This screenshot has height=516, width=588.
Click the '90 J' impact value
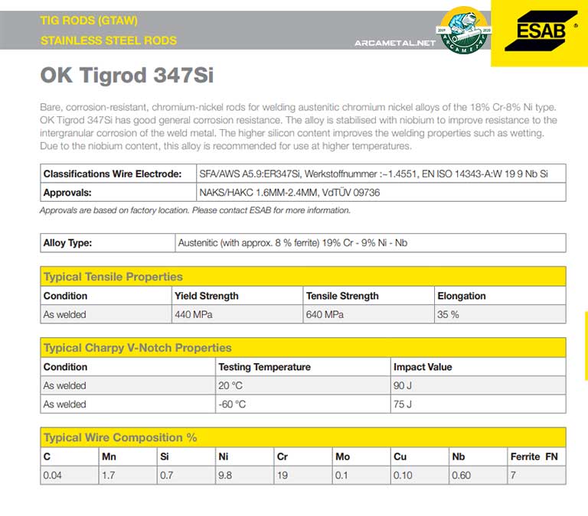pos(403,386)
